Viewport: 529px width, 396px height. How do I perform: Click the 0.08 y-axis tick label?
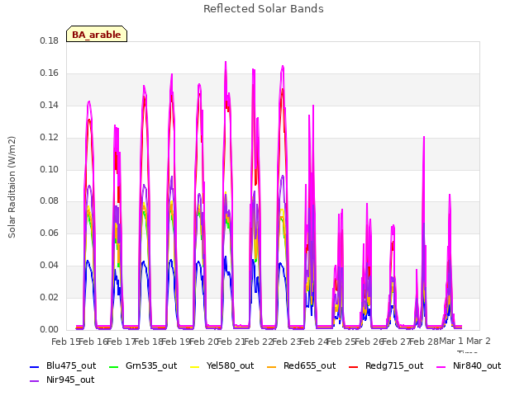(50, 201)
